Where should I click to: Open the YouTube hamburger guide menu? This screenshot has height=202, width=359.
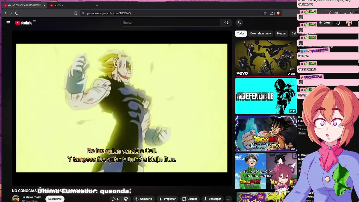(x=8, y=23)
